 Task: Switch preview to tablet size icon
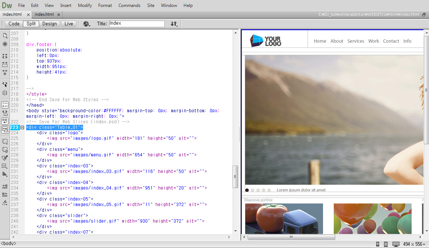pos(386,244)
